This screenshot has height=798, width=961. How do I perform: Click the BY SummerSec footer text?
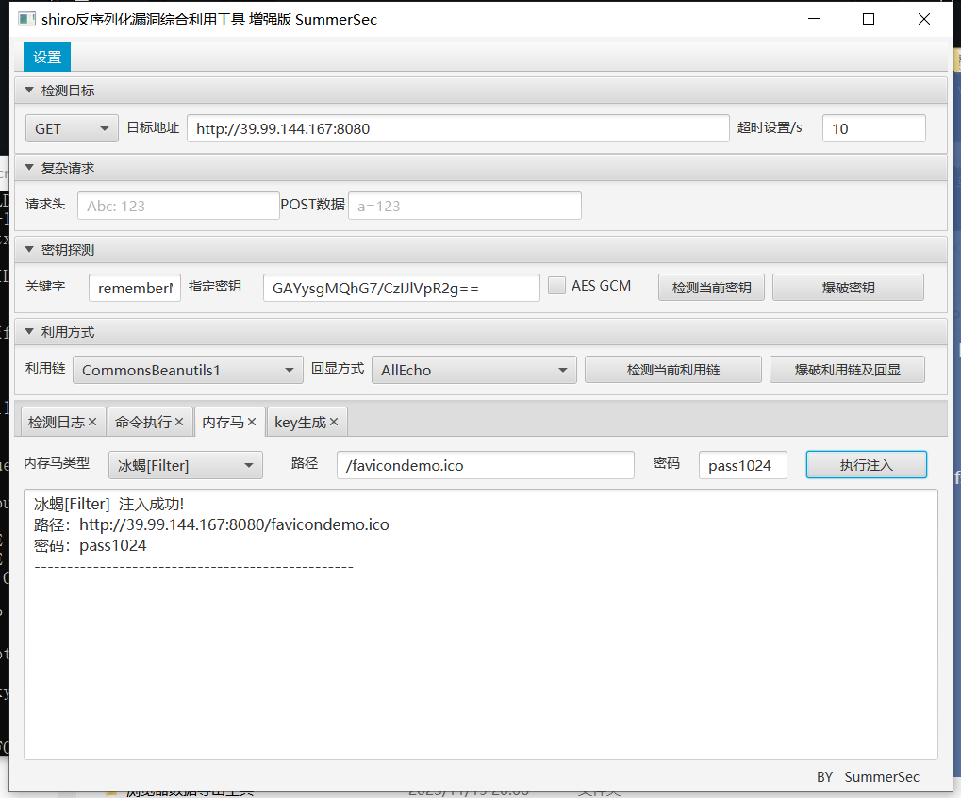tap(868, 777)
